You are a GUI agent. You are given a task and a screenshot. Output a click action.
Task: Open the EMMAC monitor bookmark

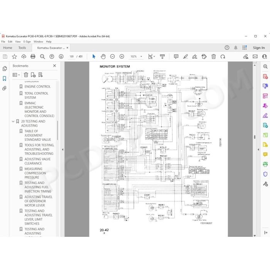click(x=39, y=109)
